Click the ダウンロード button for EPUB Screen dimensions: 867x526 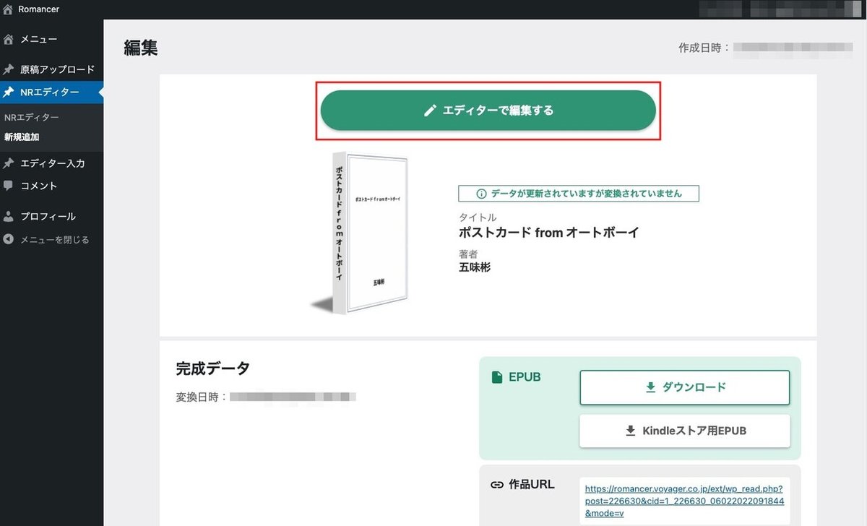coord(684,387)
